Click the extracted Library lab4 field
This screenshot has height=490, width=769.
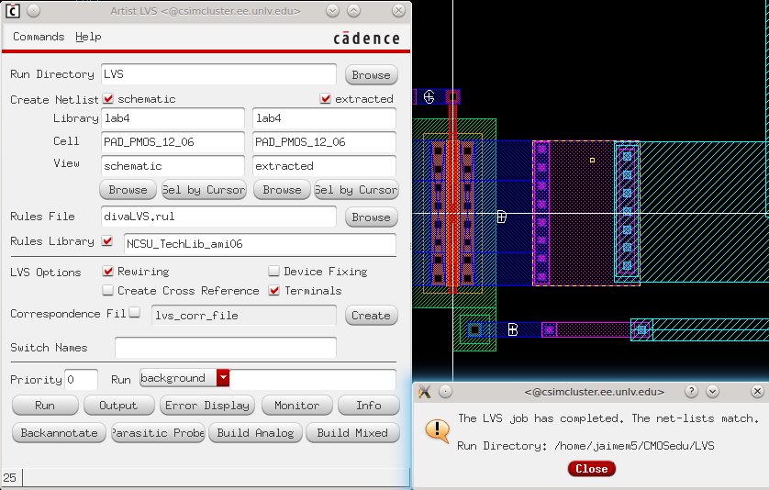pyautogui.click(x=324, y=118)
